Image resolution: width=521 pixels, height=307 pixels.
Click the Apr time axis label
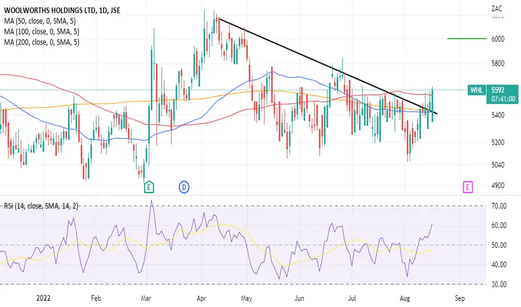click(201, 299)
